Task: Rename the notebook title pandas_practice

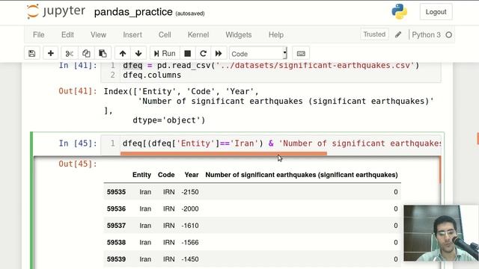Action: coord(133,12)
